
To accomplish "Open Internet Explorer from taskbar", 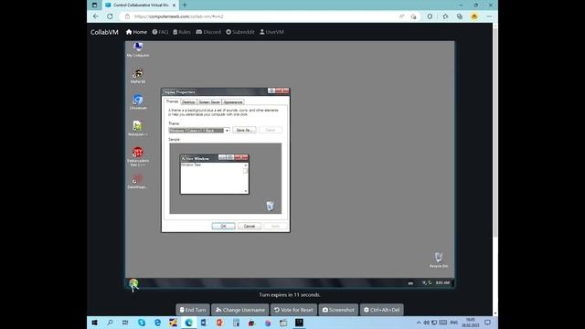I will coord(157,323).
